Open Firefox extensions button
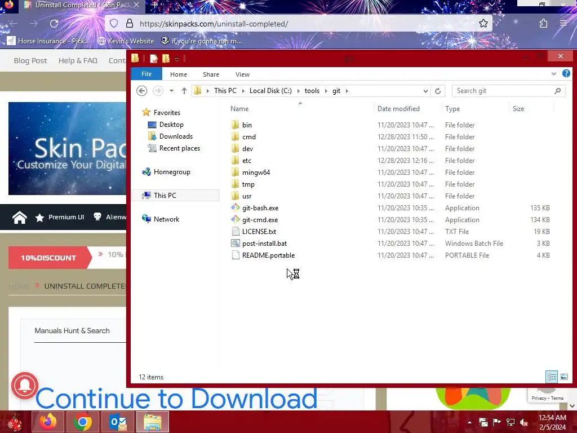This screenshot has width=577, height=433. tap(544, 24)
